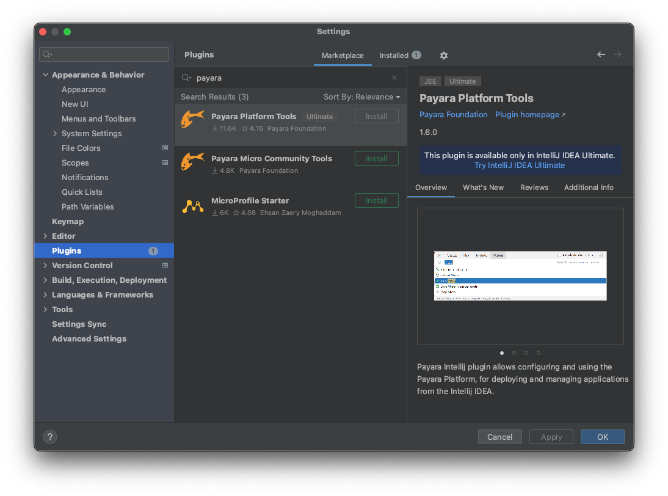
Task: Clear the plugin search with X icon
Action: [394, 78]
